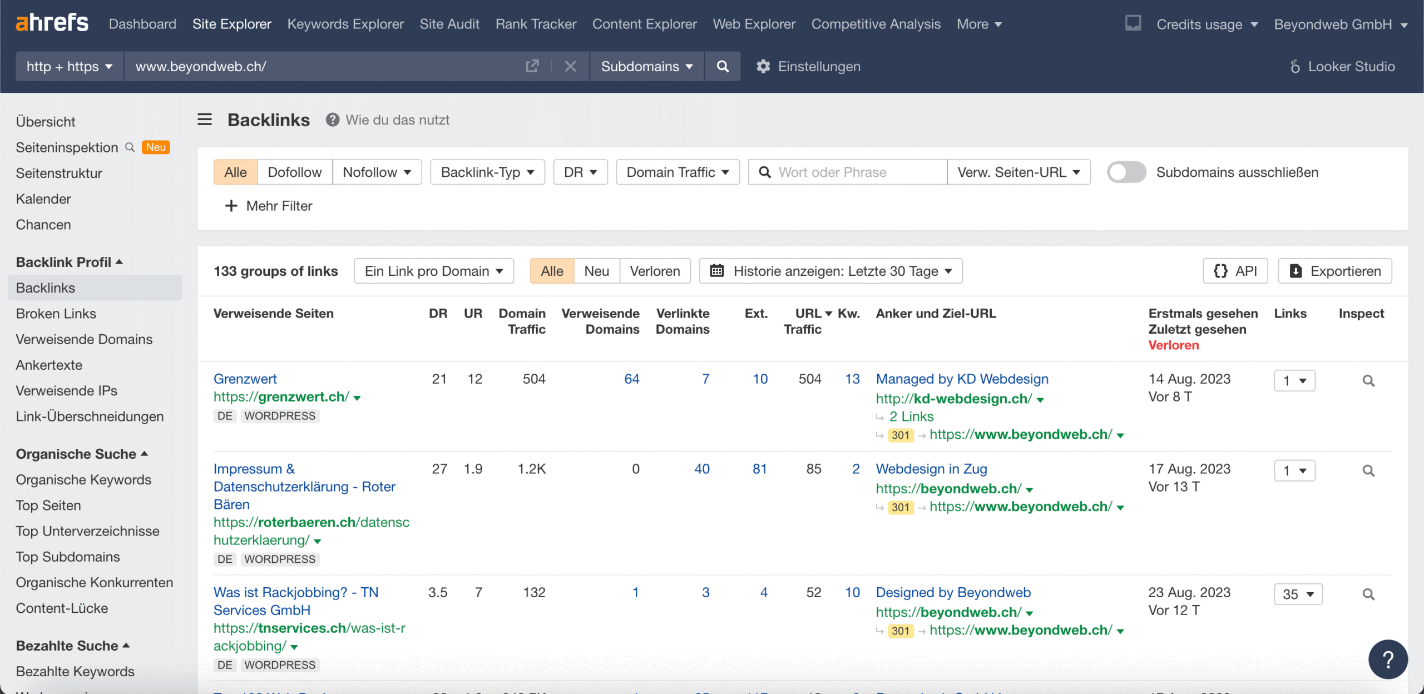Clear the URL field with X icon
This screenshot has width=1424, height=694.
[570, 66]
